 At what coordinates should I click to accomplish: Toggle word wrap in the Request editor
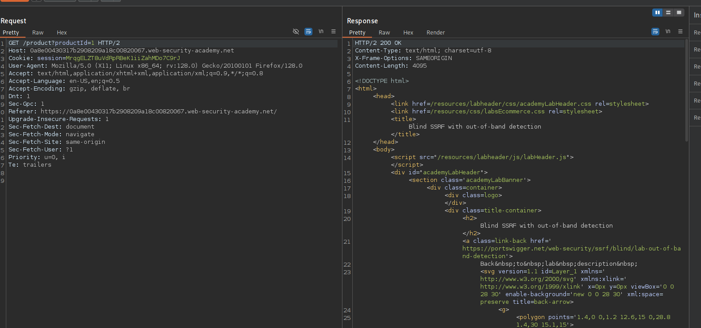pos(308,32)
